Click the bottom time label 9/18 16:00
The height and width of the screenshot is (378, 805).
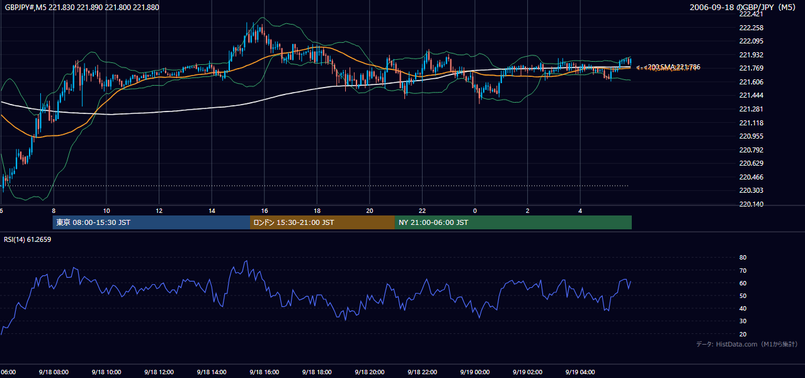click(x=264, y=372)
